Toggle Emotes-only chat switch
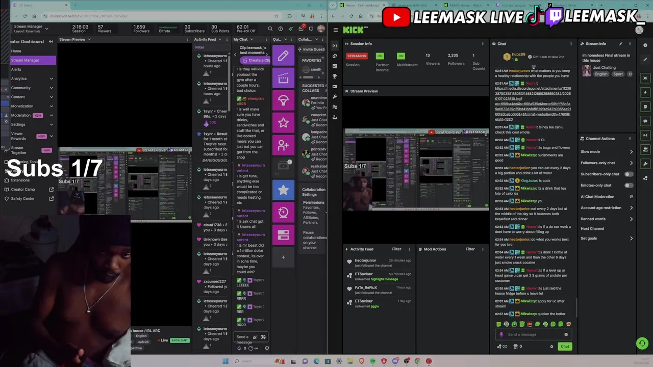Screen dimensions: 653x367 click(x=629, y=186)
